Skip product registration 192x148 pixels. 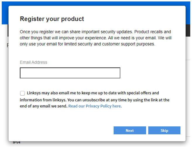[x=164, y=131]
